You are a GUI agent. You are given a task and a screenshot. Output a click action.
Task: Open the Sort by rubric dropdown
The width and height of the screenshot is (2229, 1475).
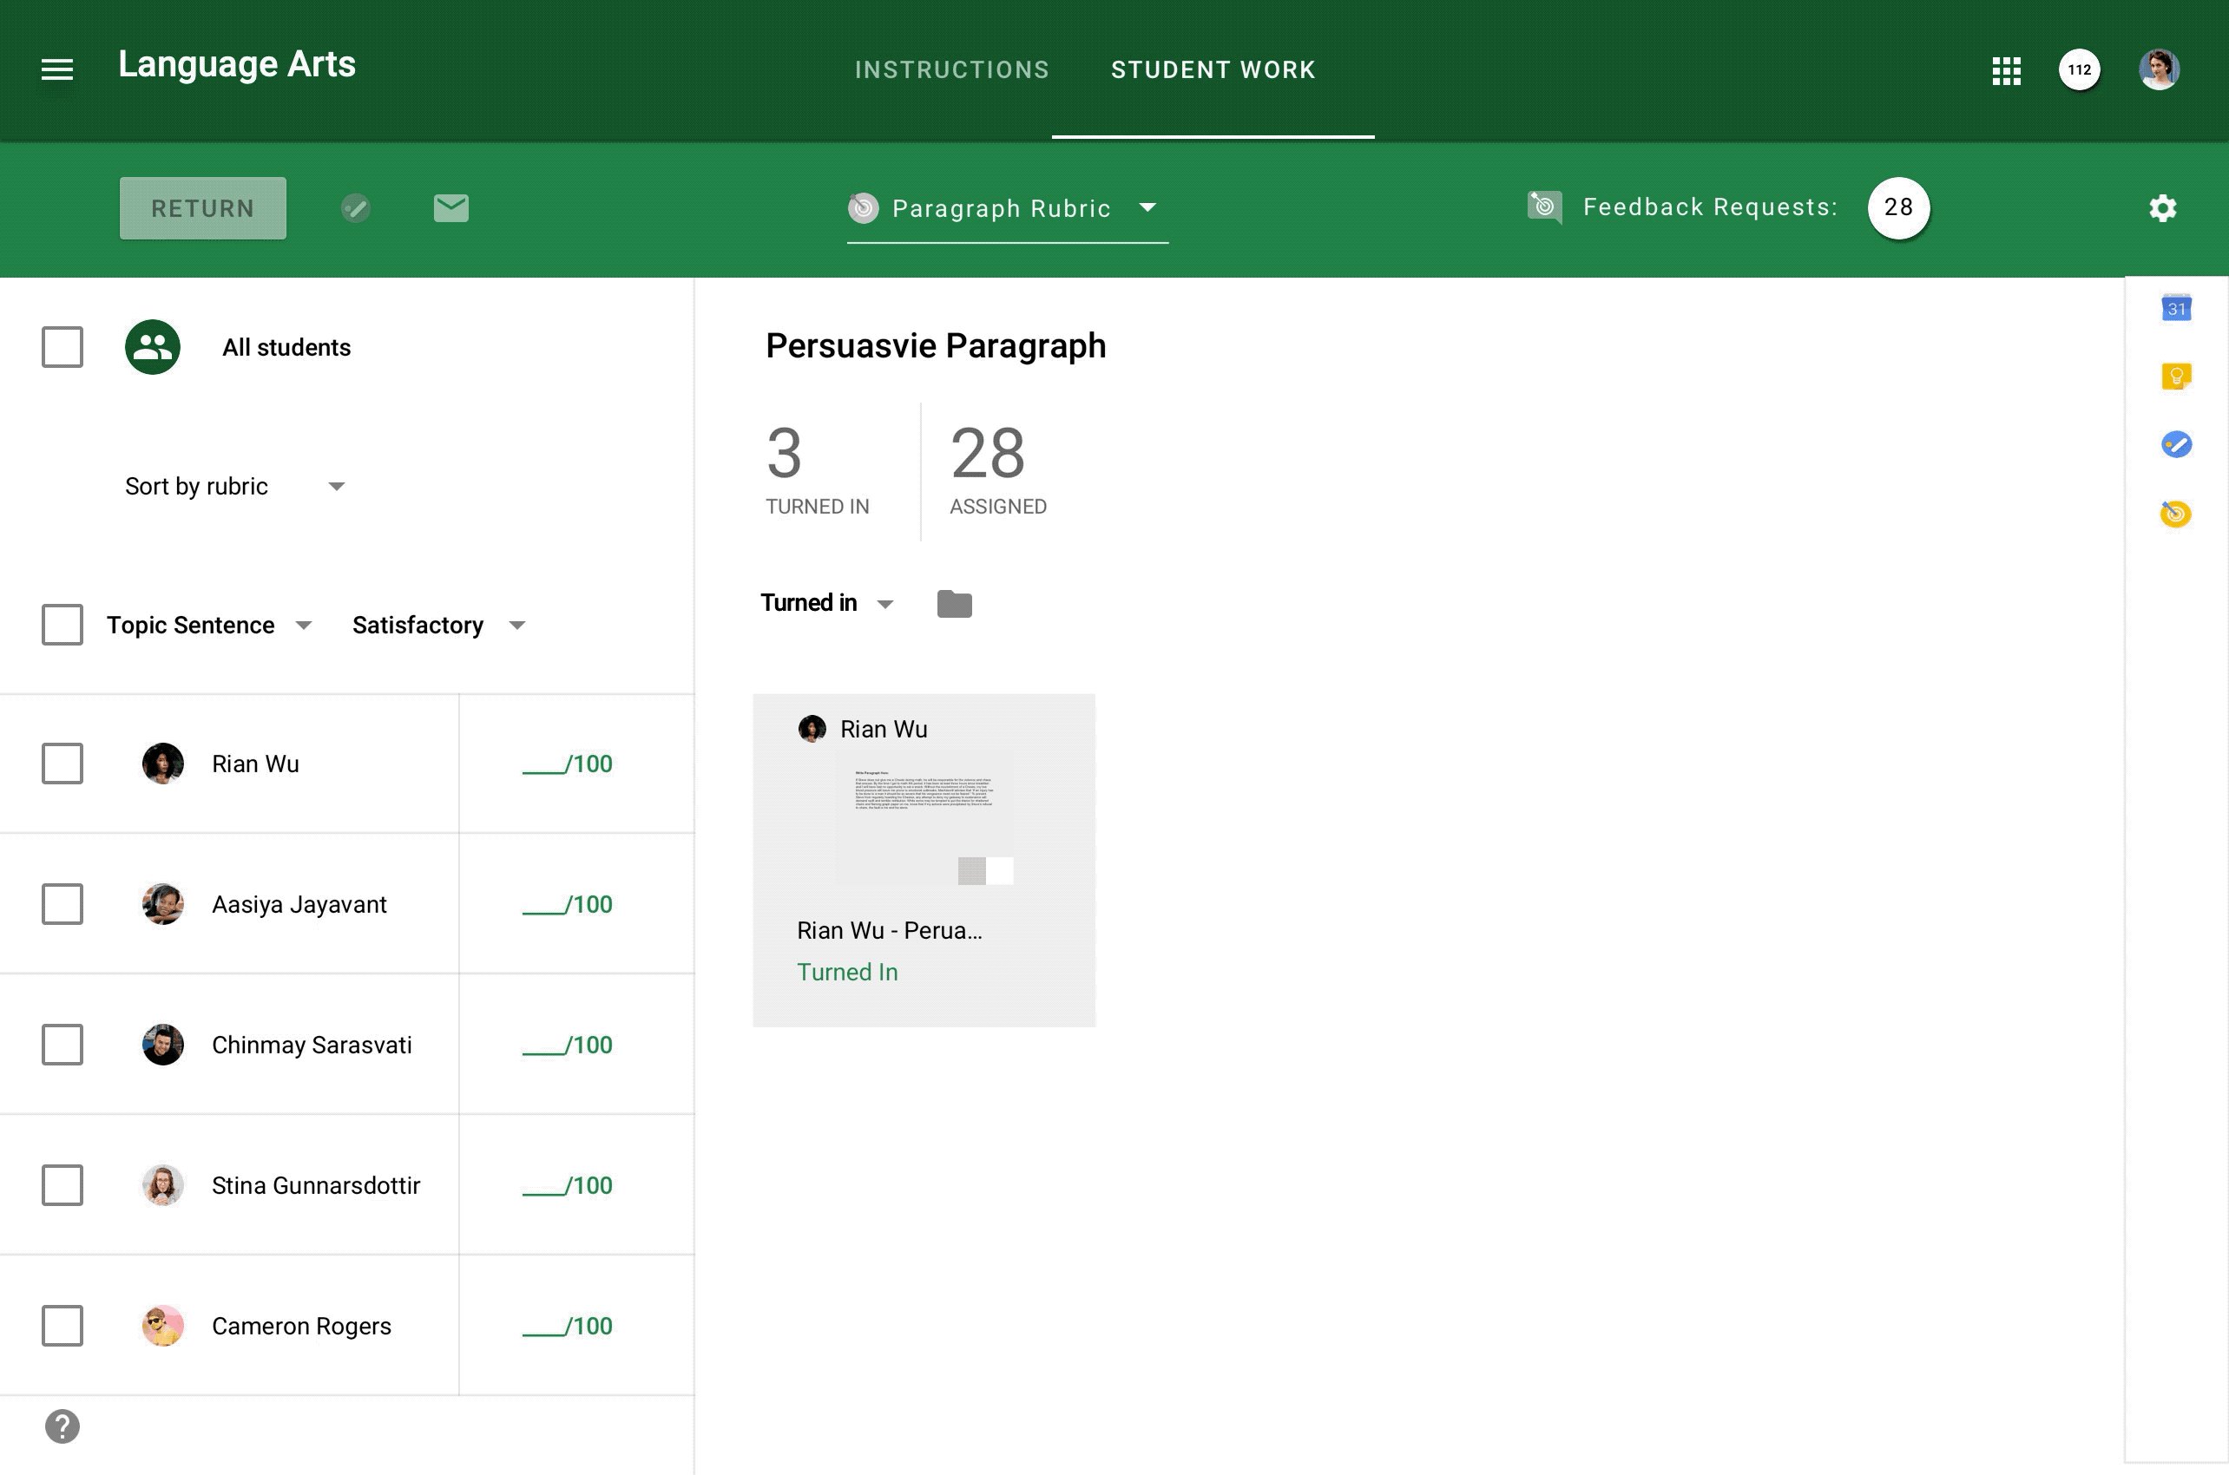pos(235,487)
